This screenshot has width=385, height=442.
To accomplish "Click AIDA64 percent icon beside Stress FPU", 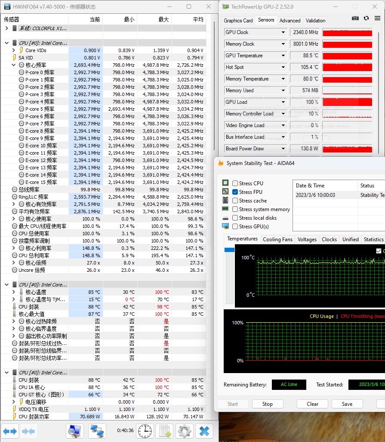I will point(225,192).
